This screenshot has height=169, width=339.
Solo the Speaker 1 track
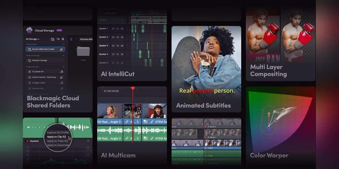click(x=118, y=28)
